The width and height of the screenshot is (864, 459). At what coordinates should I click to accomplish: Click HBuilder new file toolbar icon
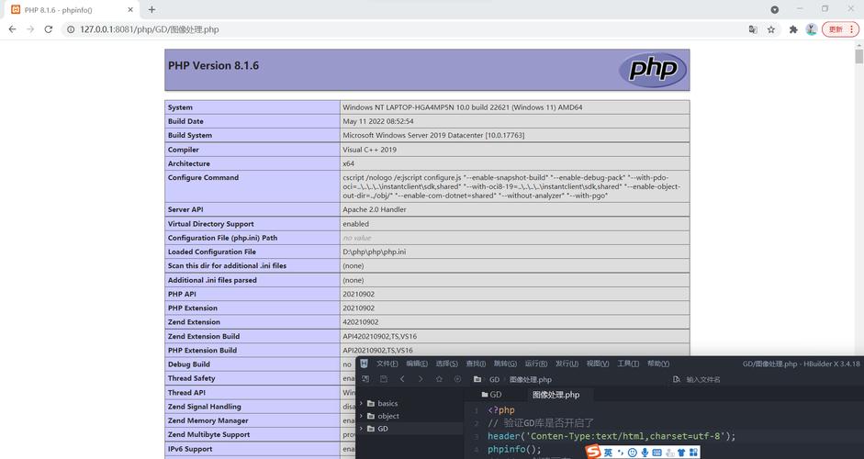(365, 379)
